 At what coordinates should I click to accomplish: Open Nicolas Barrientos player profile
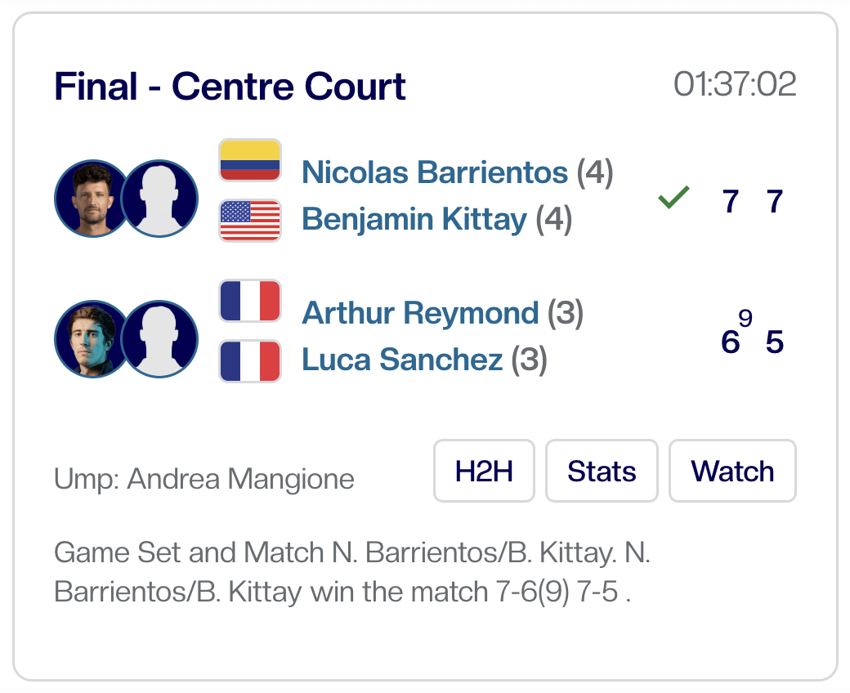(434, 172)
